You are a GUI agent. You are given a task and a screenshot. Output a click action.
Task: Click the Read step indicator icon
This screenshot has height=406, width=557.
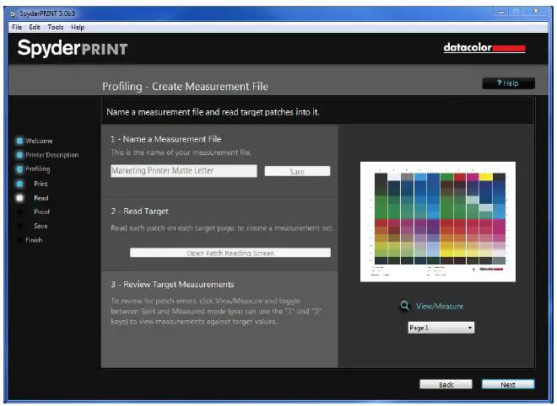click(x=19, y=198)
